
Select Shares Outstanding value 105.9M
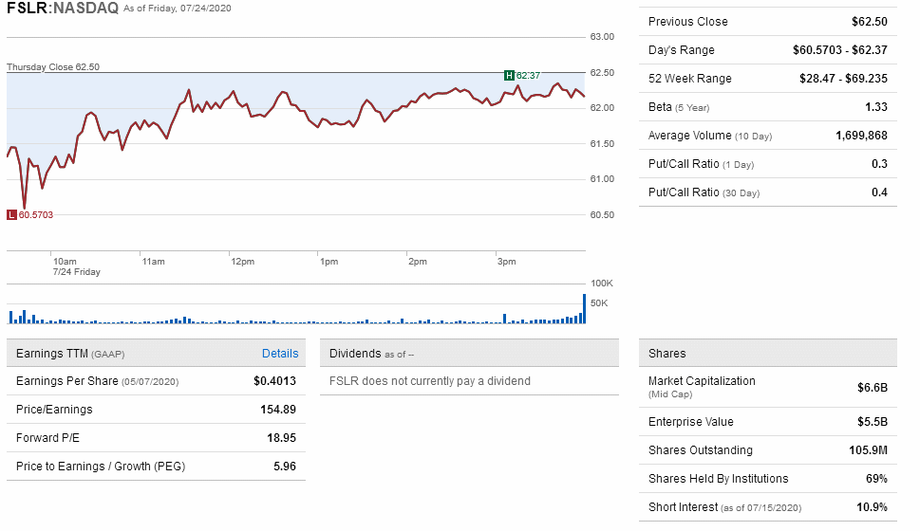(x=869, y=450)
